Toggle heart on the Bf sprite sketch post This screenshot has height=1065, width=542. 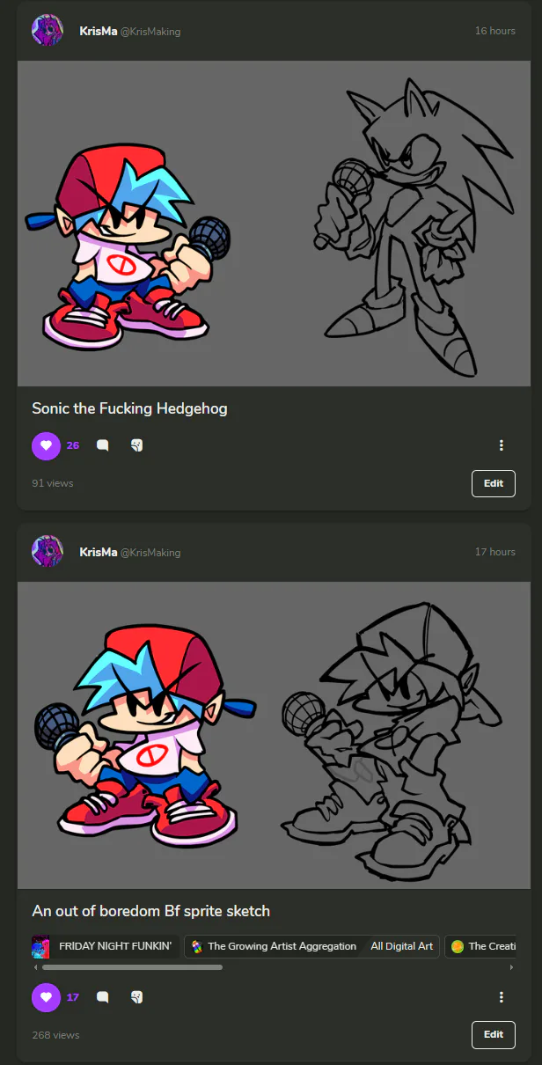pos(46,997)
